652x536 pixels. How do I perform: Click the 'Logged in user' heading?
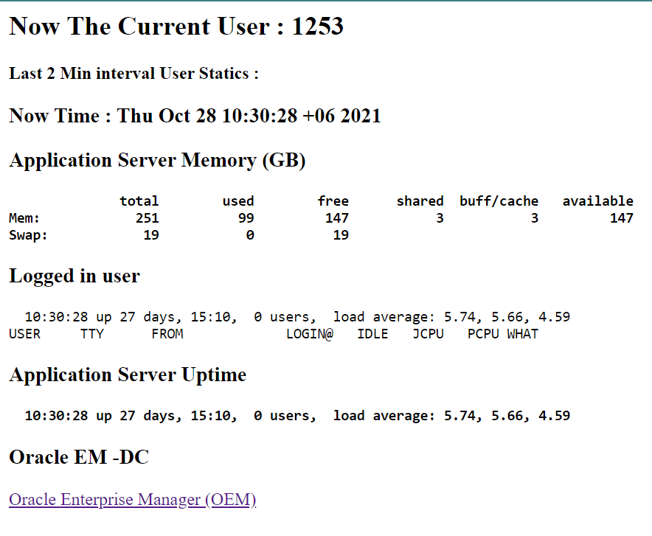tap(74, 276)
